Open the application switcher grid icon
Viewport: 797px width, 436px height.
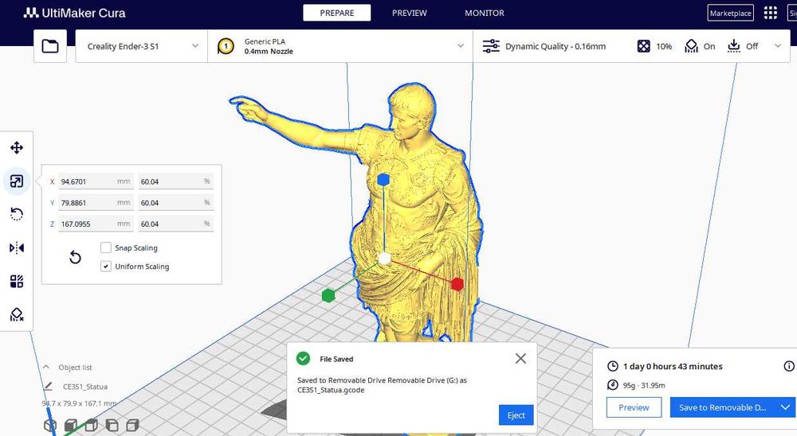[771, 13]
